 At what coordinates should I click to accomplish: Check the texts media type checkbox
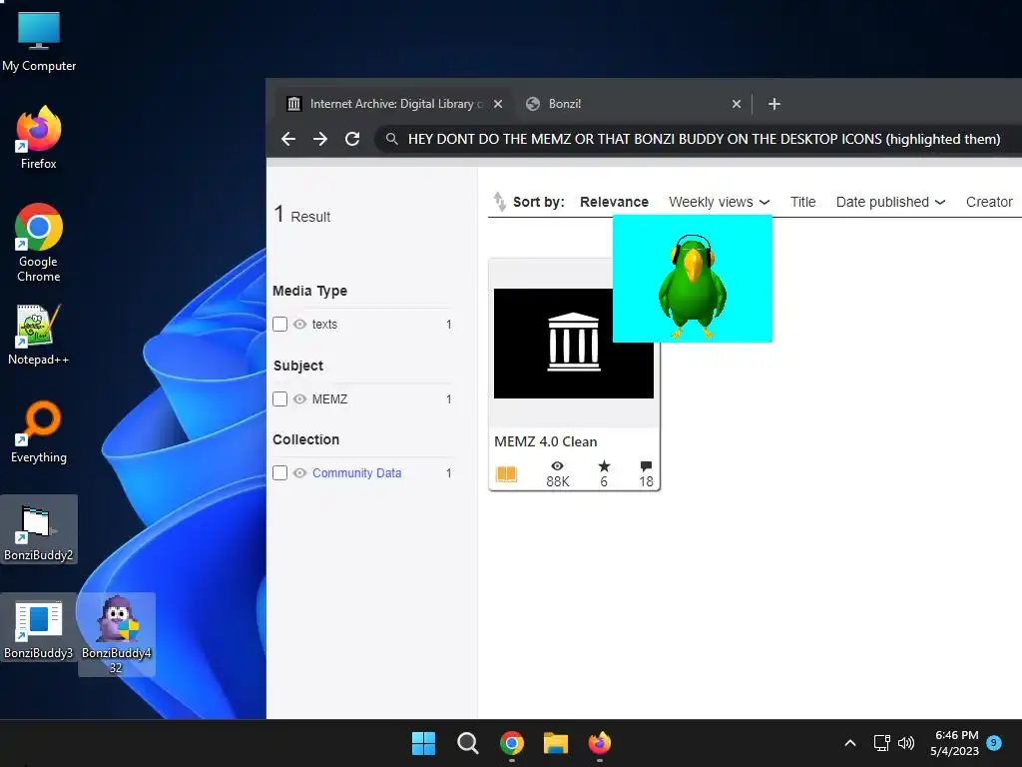(279, 325)
